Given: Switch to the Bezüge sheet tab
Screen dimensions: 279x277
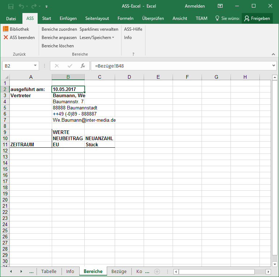Looking at the screenshot, I should tap(119, 272).
